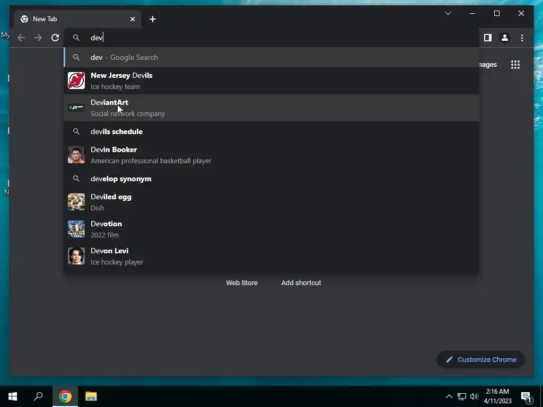Choose Deviled egg suggestion

click(271, 202)
